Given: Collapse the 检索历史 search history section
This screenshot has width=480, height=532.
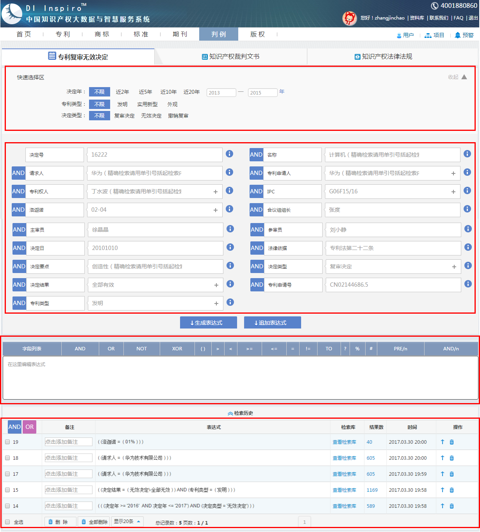Looking at the screenshot, I should click(x=240, y=413).
